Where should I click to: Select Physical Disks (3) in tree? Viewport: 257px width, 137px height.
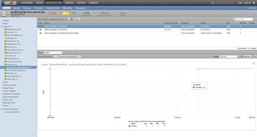(x=13, y=59)
